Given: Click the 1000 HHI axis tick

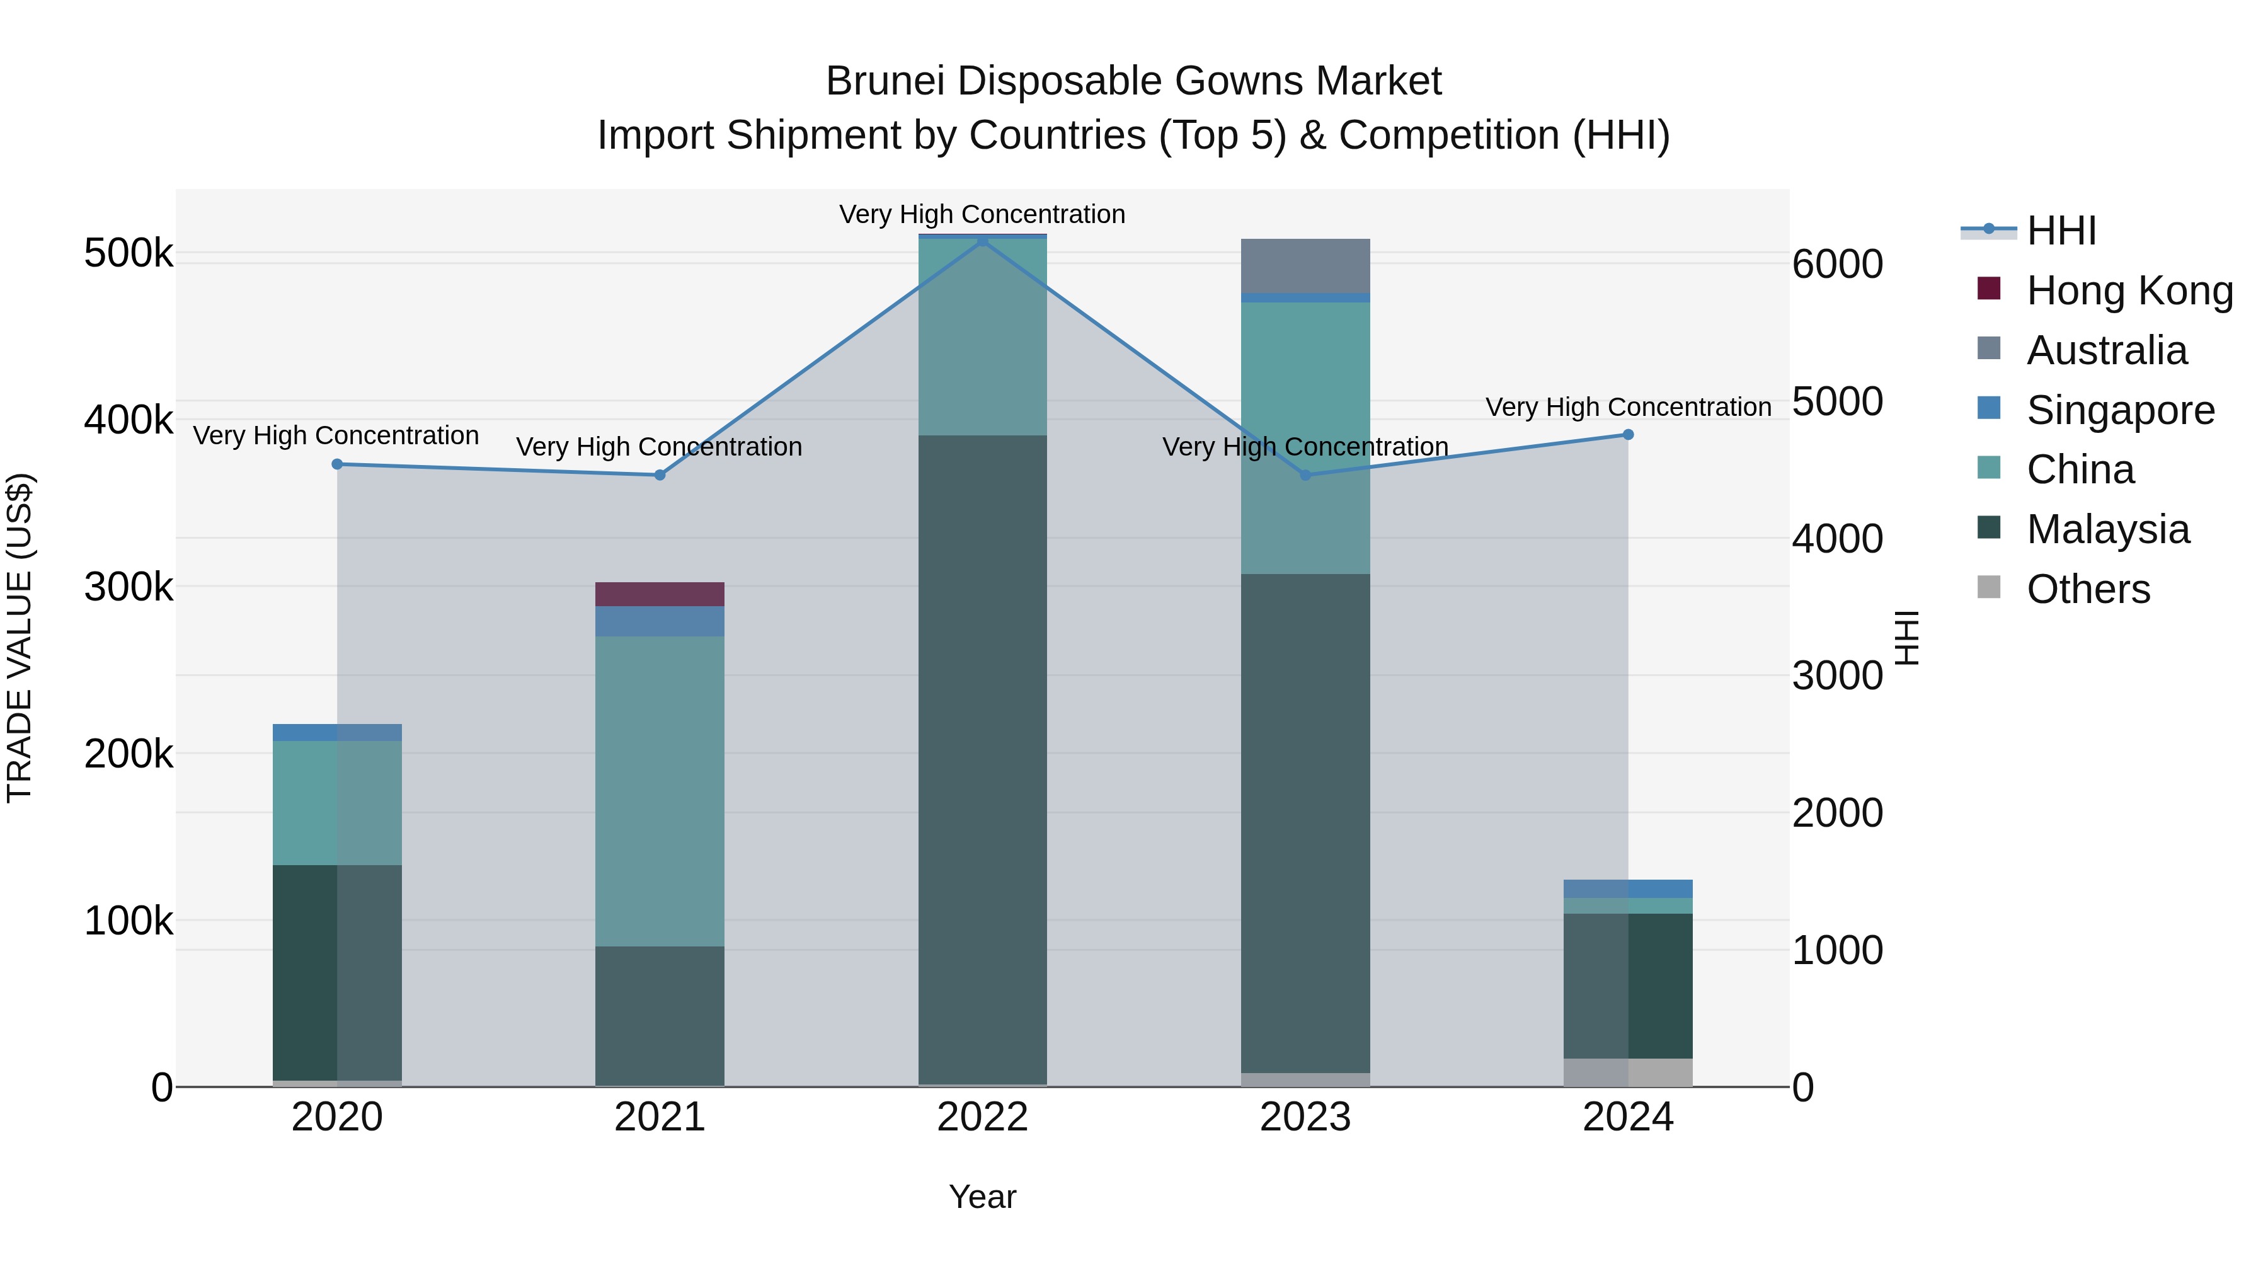Looking at the screenshot, I should pyautogui.click(x=1838, y=951).
